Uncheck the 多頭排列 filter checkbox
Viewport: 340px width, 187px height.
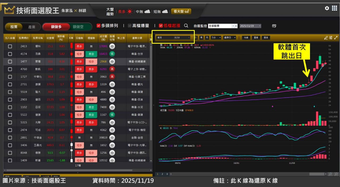(98, 26)
